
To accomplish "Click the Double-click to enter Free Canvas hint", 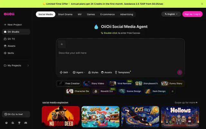I will [x=120, y=33].
